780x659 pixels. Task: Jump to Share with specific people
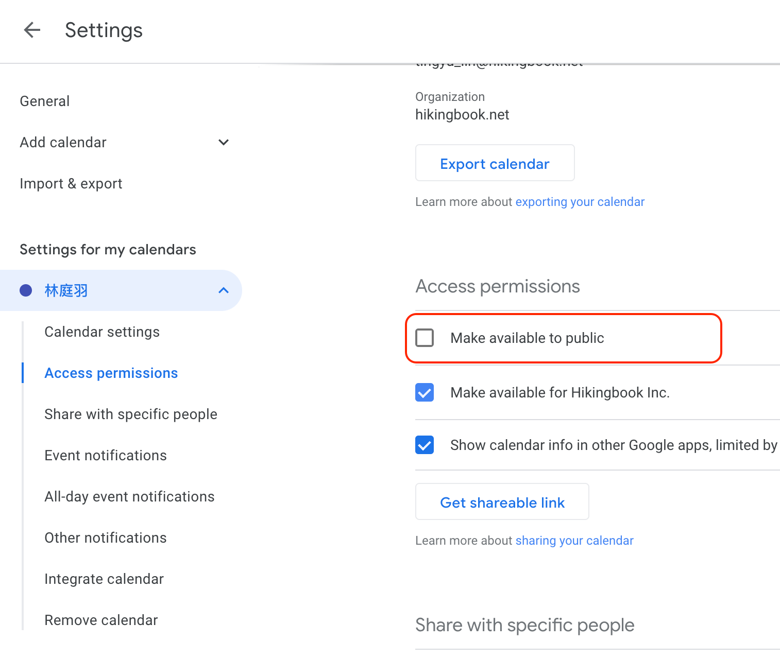coord(131,414)
